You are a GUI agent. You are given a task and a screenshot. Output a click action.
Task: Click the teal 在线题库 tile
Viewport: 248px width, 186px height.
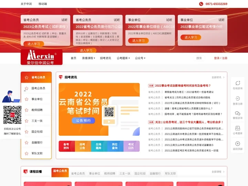pos(99,146)
